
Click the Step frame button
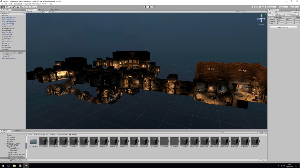click(153, 7)
